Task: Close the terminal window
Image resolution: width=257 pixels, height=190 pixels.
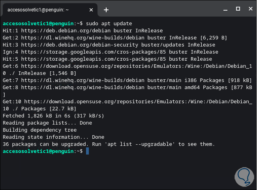Action: (249, 9)
